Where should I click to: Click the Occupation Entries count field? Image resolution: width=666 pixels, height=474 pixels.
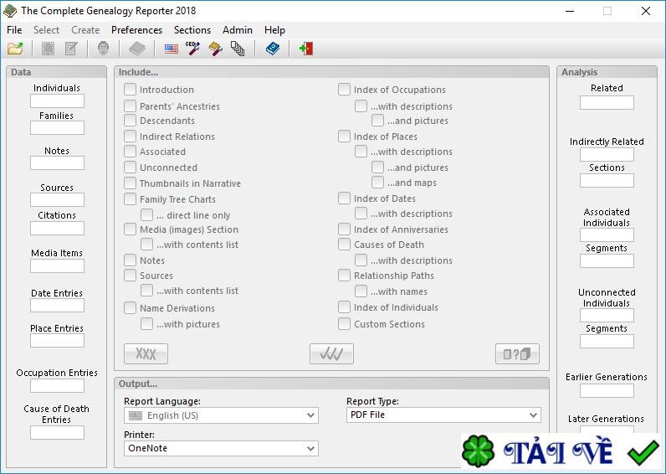pos(58,386)
